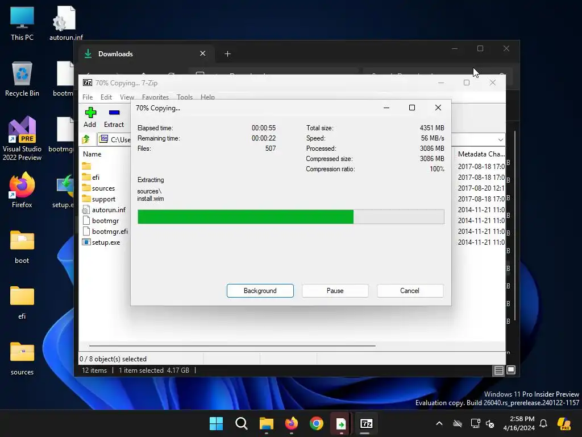This screenshot has height=437, width=582.
Task: Click the 7-Zip taskbar icon
Action: 367,423
